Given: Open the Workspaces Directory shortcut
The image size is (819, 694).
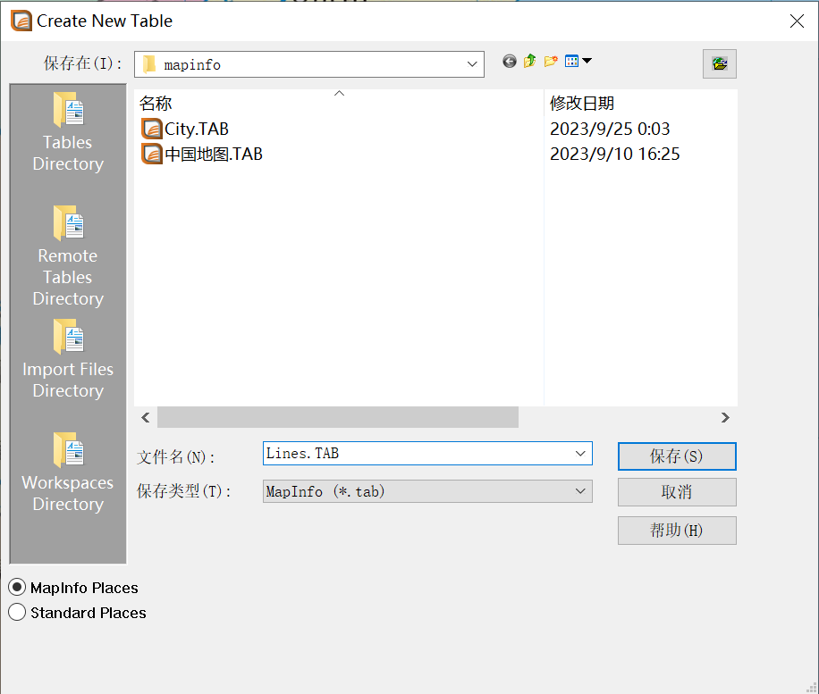Looking at the screenshot, I should pos(68,472).
